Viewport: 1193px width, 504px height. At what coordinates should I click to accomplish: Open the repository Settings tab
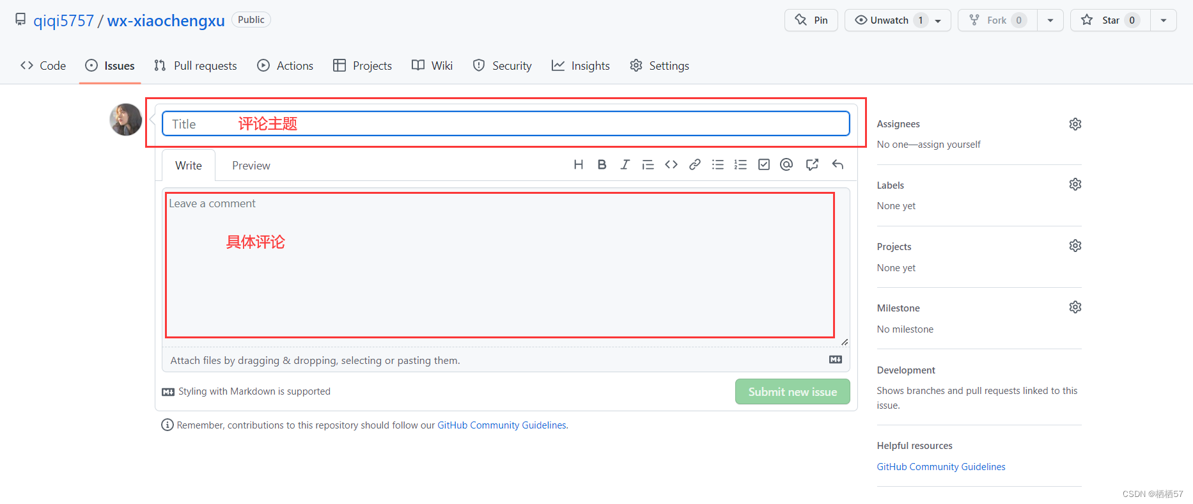(660, 65)
